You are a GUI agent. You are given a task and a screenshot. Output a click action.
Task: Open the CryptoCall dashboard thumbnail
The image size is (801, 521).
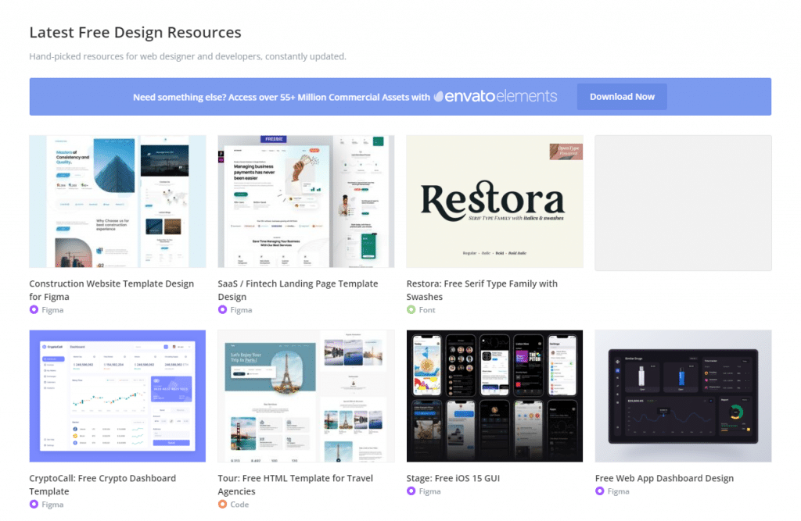(117, 396)
